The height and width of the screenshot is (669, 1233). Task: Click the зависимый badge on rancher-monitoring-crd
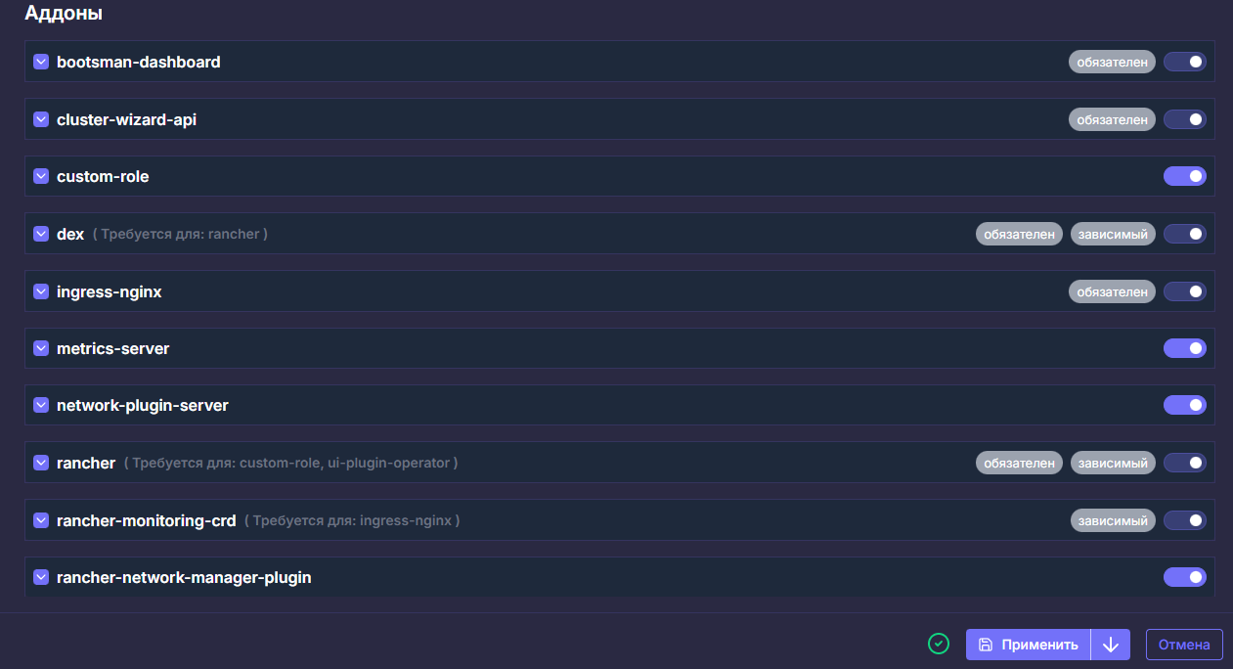pos(1113,520)
